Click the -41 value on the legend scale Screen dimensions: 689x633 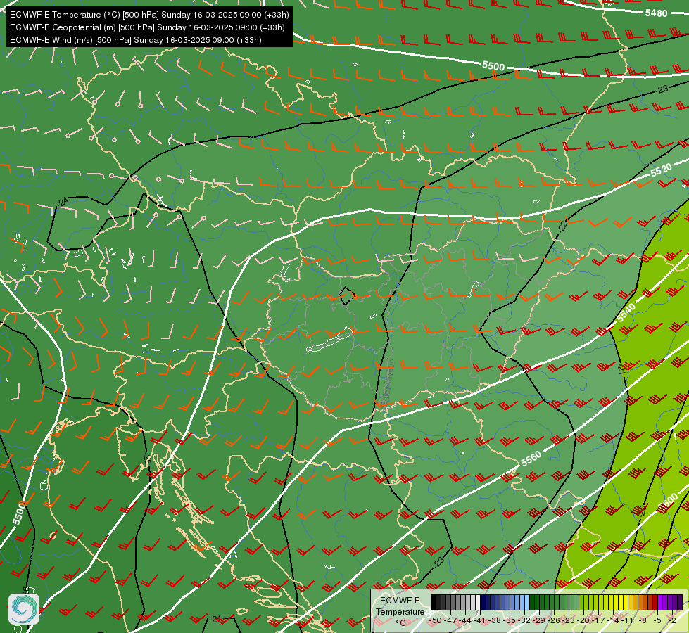pyautogui.click(x=480, y=620)
